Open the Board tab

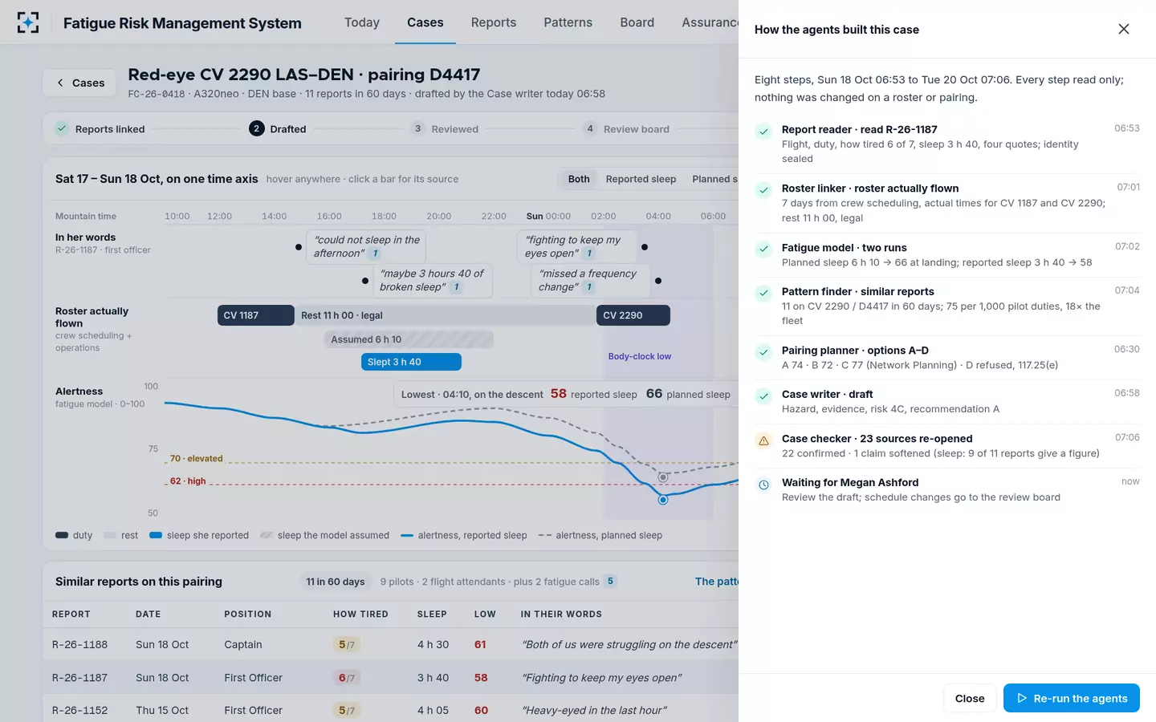[637, 22]
